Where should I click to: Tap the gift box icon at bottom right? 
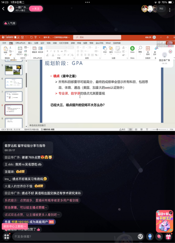(168, 236)
